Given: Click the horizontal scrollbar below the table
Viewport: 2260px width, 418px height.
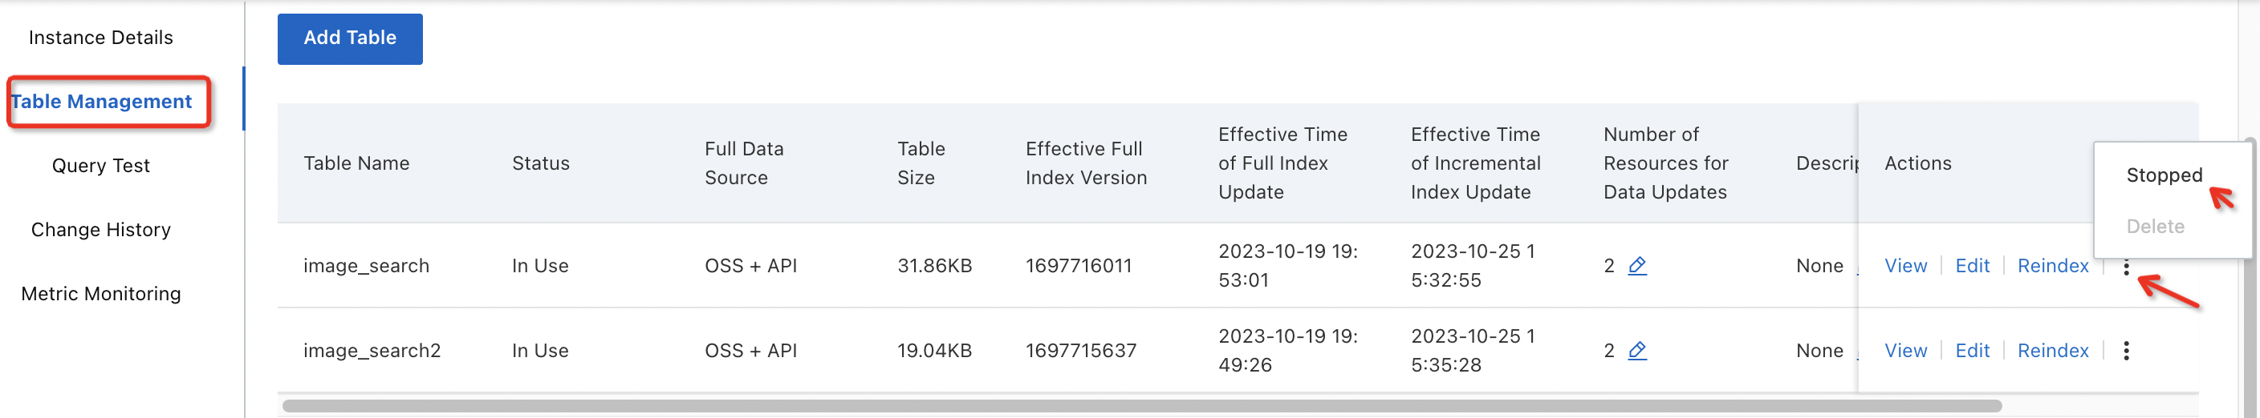Looking at the screenshot, I should pyautogui.click(x=1140, y=407).
